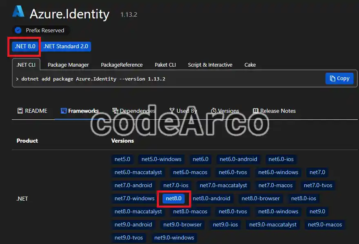Screen dimensions: 359x244
Task: Open the Dependencies section tab
Action: 134,111
